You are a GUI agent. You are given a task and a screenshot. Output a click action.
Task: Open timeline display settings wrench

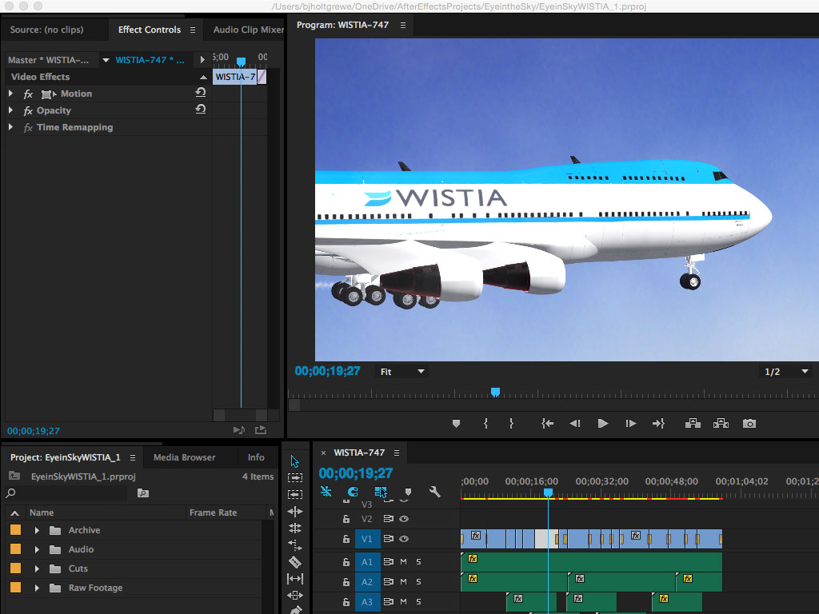tap(434, 492)
